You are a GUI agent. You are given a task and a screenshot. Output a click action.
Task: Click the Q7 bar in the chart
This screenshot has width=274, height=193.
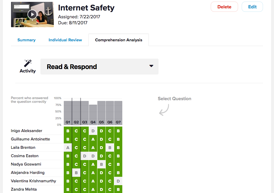tap(118, 112)
